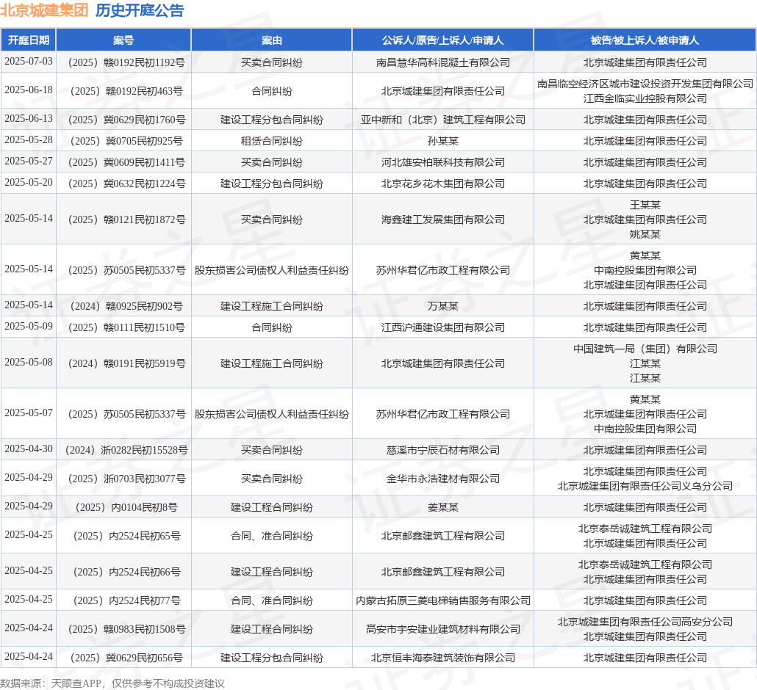Click plaintiff 金华市永浩建材有限公司

[x=442, y=479]
